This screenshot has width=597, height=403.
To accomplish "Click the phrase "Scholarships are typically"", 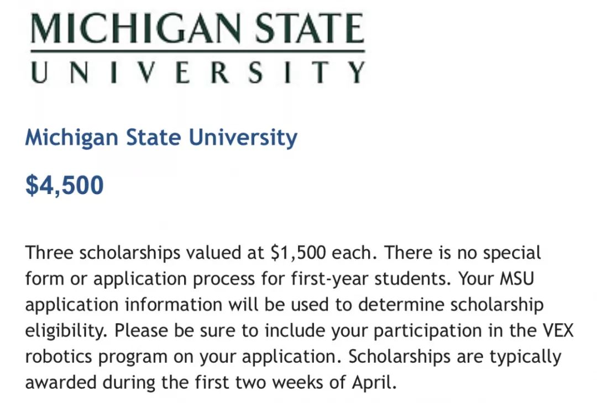I will tap(455, 357).
